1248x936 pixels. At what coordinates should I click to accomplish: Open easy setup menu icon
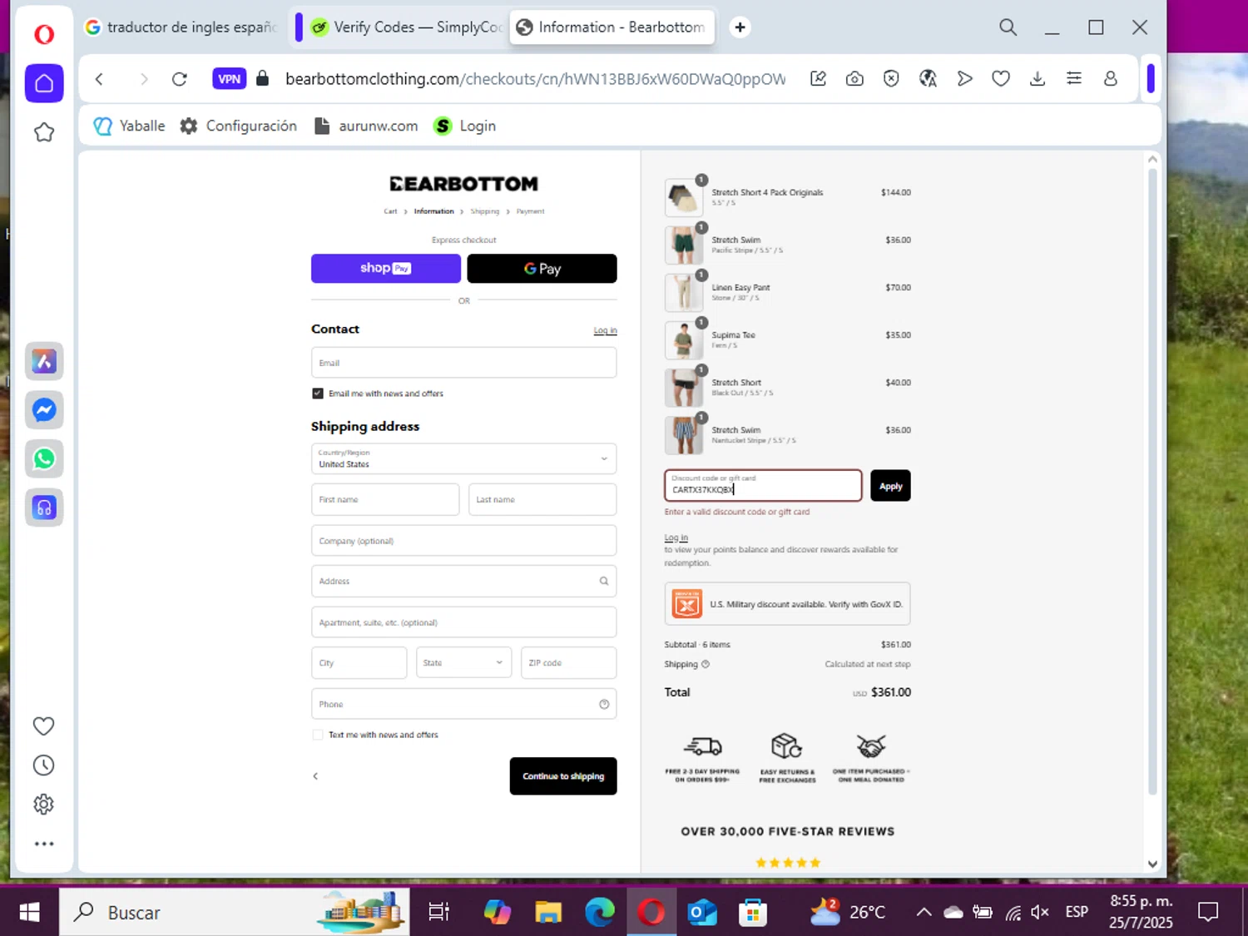[1074, 79]
